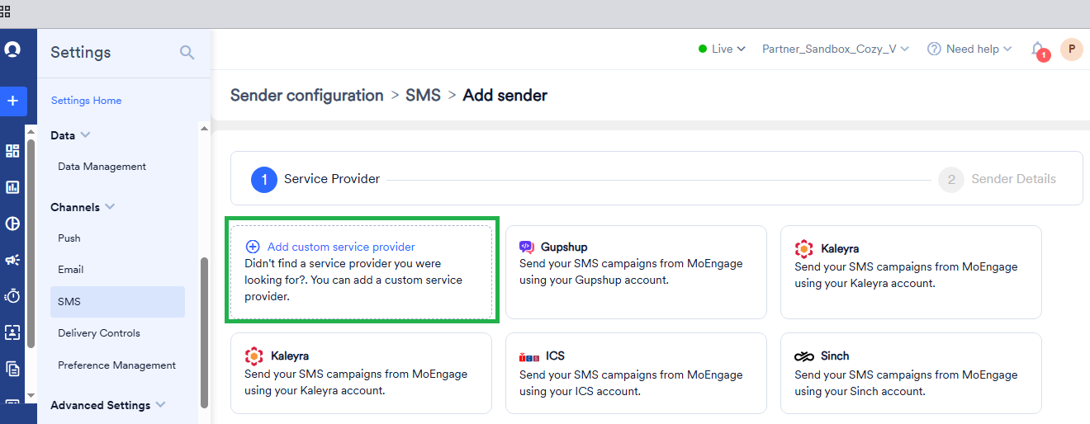The height and width of the screenshot is (424, 1090).
Task: Select Email in the Channels menu
Action: coord(71,270)
